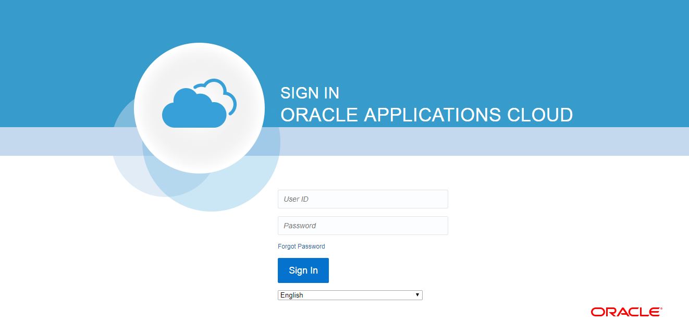Click the ORACLE APPLICATIONS CLOUD heading

pyautogui.click(x=426, y=115)
